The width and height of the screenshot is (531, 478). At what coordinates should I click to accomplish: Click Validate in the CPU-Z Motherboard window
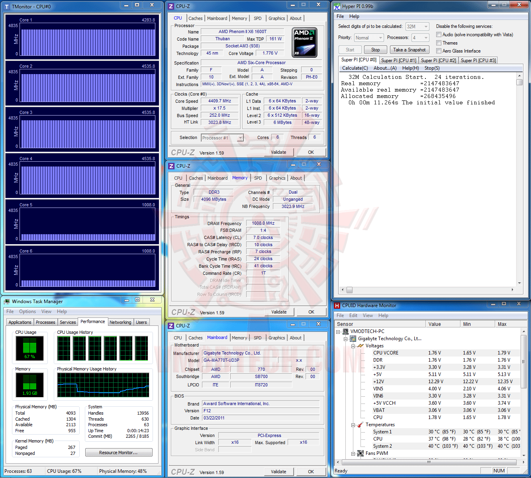[x=279, y=472]
